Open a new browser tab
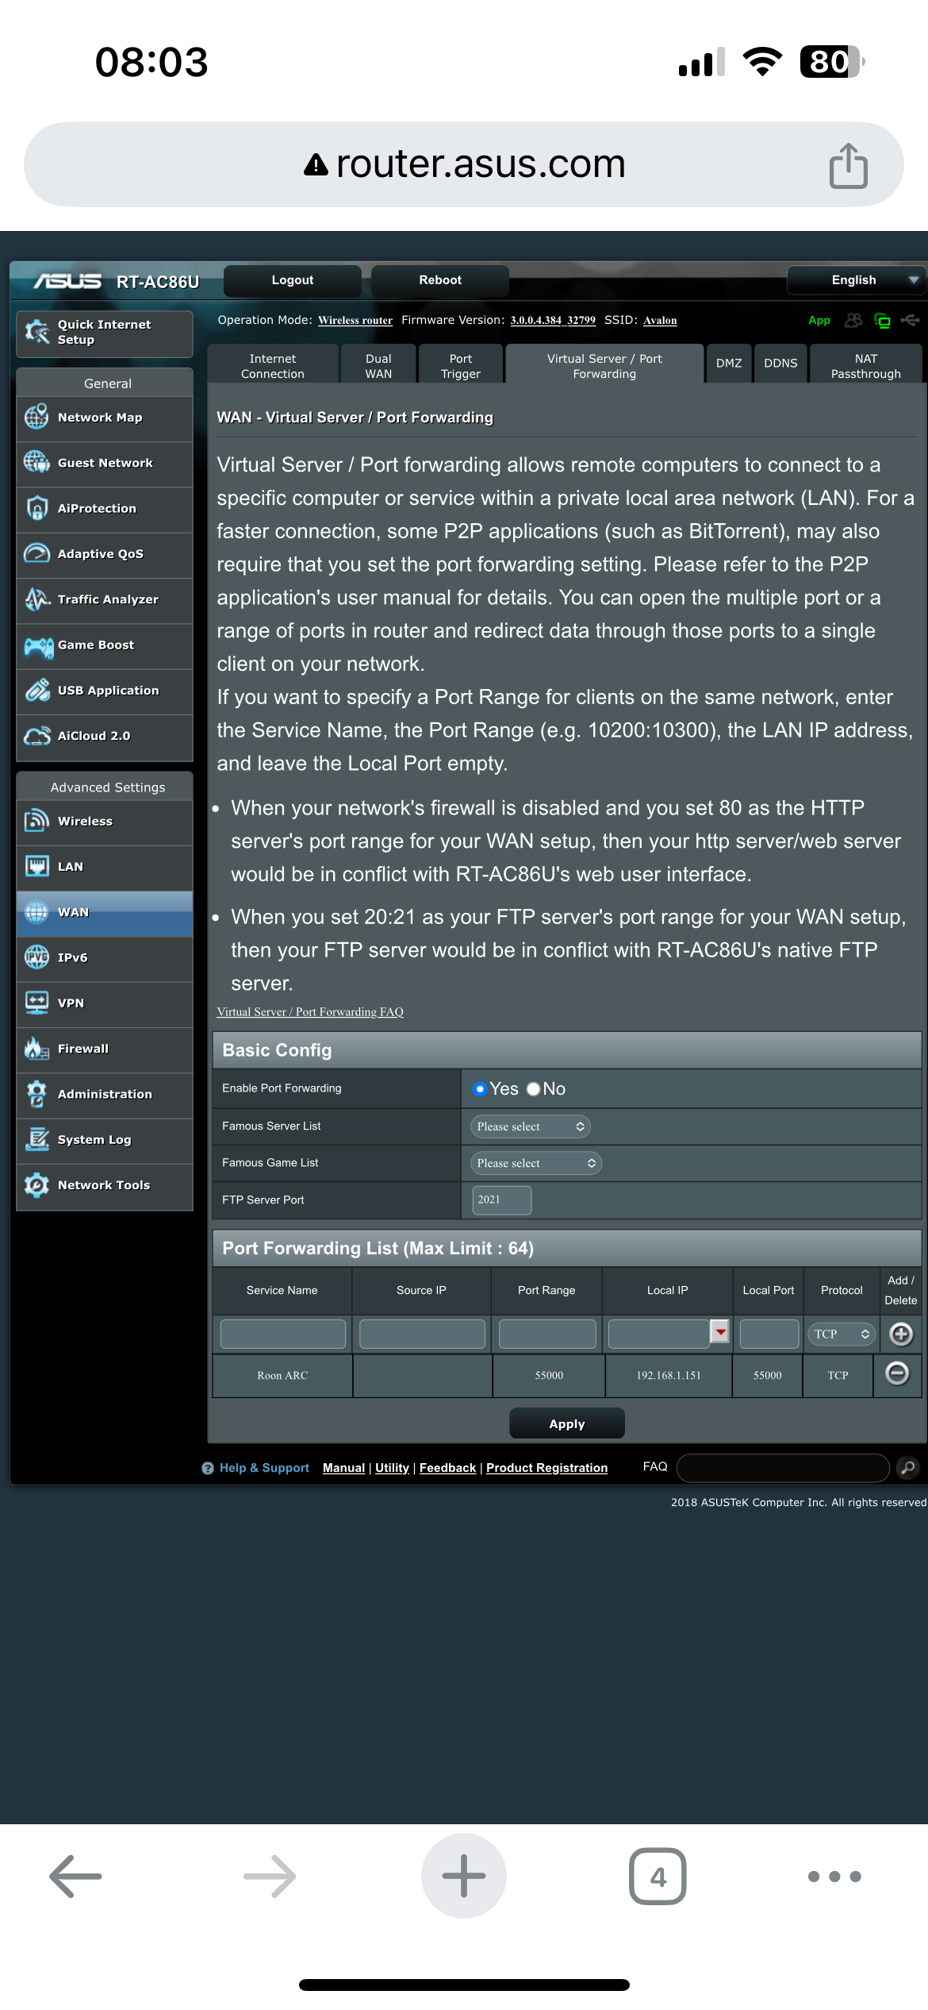Screen dimensions: 928x2010 464,1876
